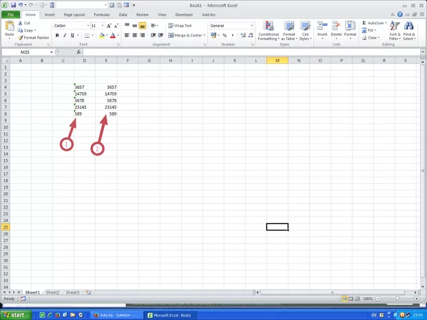Click the Windows Start button

point(14,314)
